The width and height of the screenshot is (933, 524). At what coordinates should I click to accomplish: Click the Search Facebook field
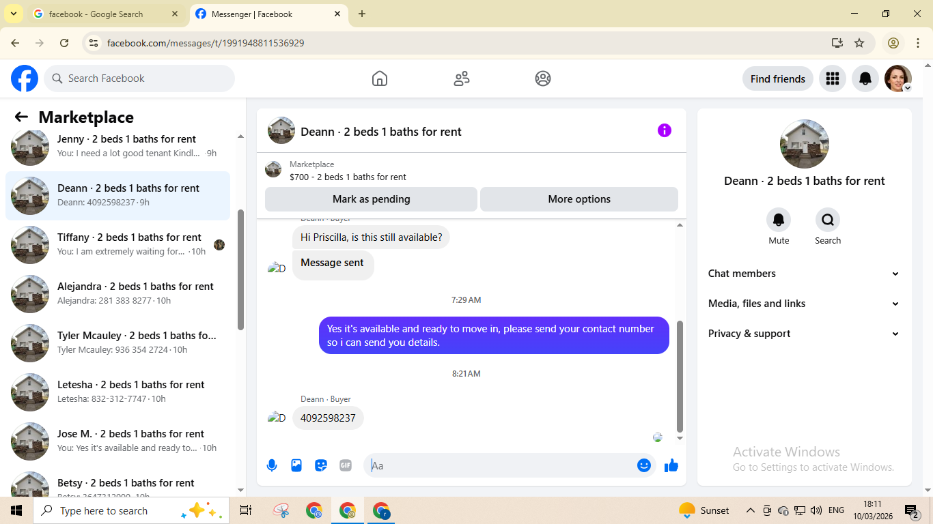pyautogui.click(x=139, y=78)
